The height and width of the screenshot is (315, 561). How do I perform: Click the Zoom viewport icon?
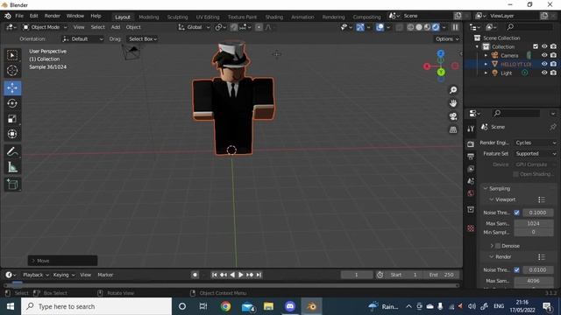tap(453, 90)
